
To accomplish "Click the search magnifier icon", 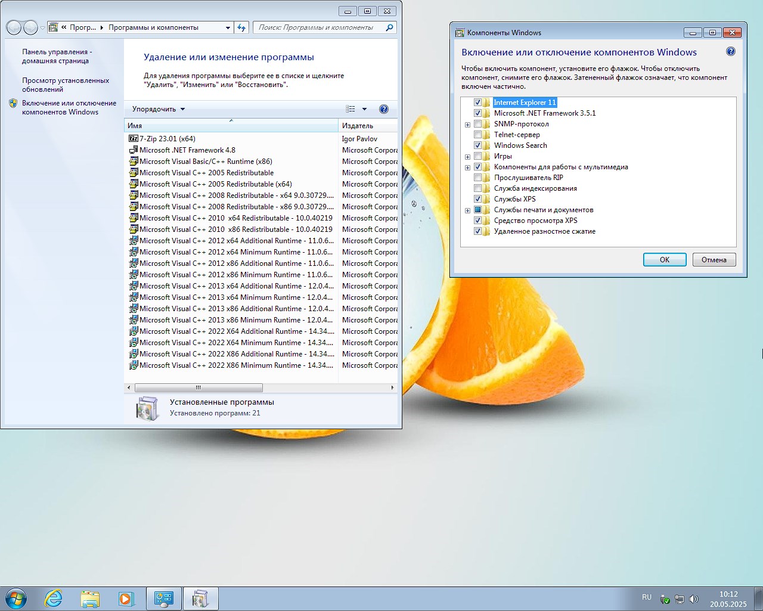I will (x=390, y=27).
